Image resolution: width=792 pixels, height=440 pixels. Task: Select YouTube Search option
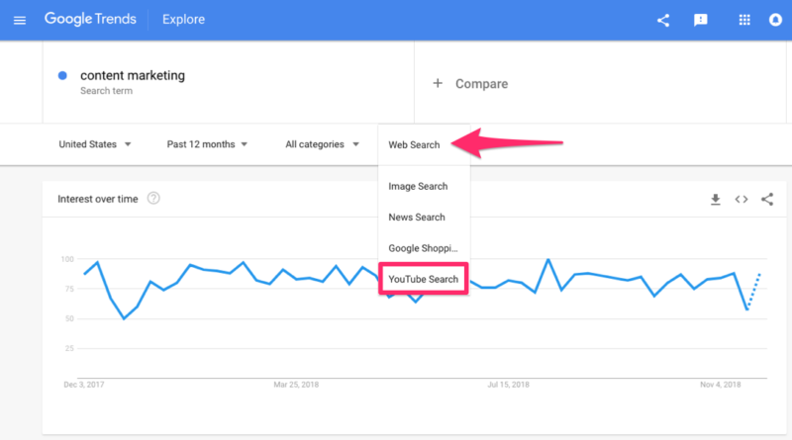point(423,280)
